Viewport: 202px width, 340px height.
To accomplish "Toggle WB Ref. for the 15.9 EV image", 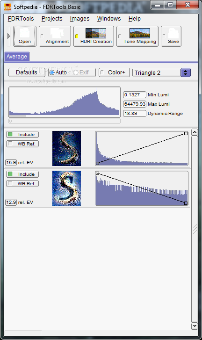I will point(22,144).
